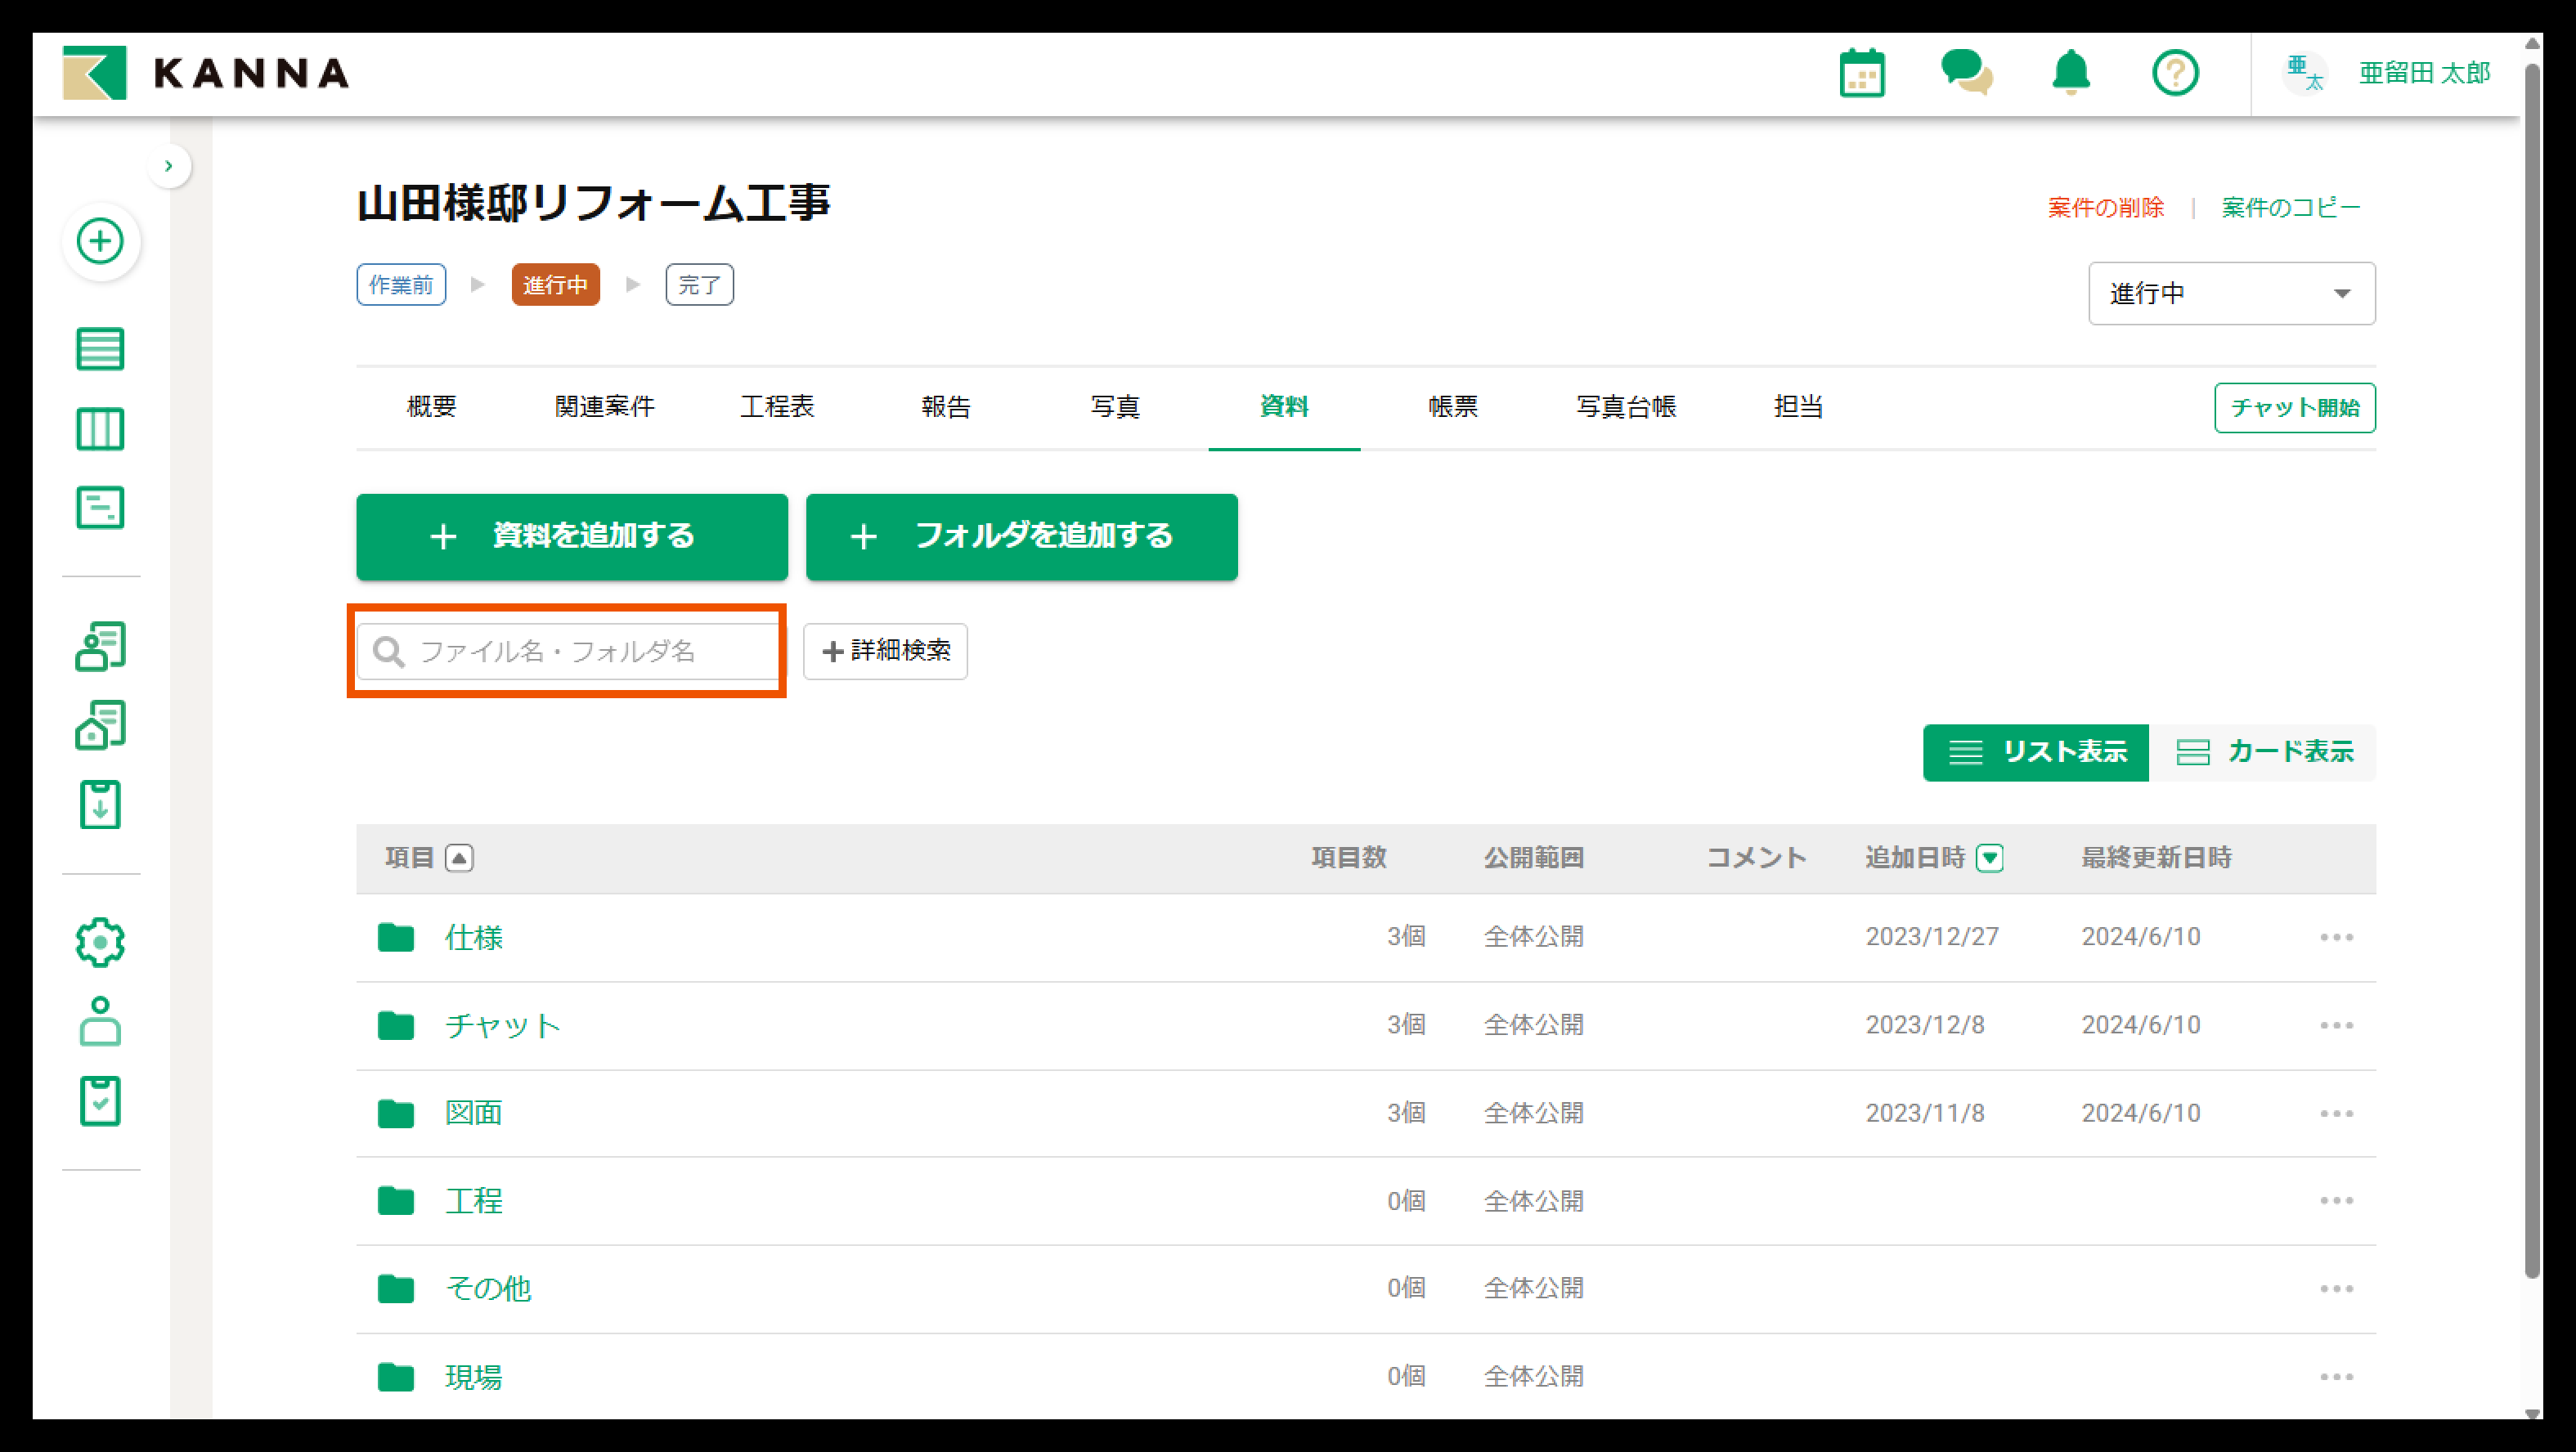Switch to リスト表示 list view

coord(2035,752)
